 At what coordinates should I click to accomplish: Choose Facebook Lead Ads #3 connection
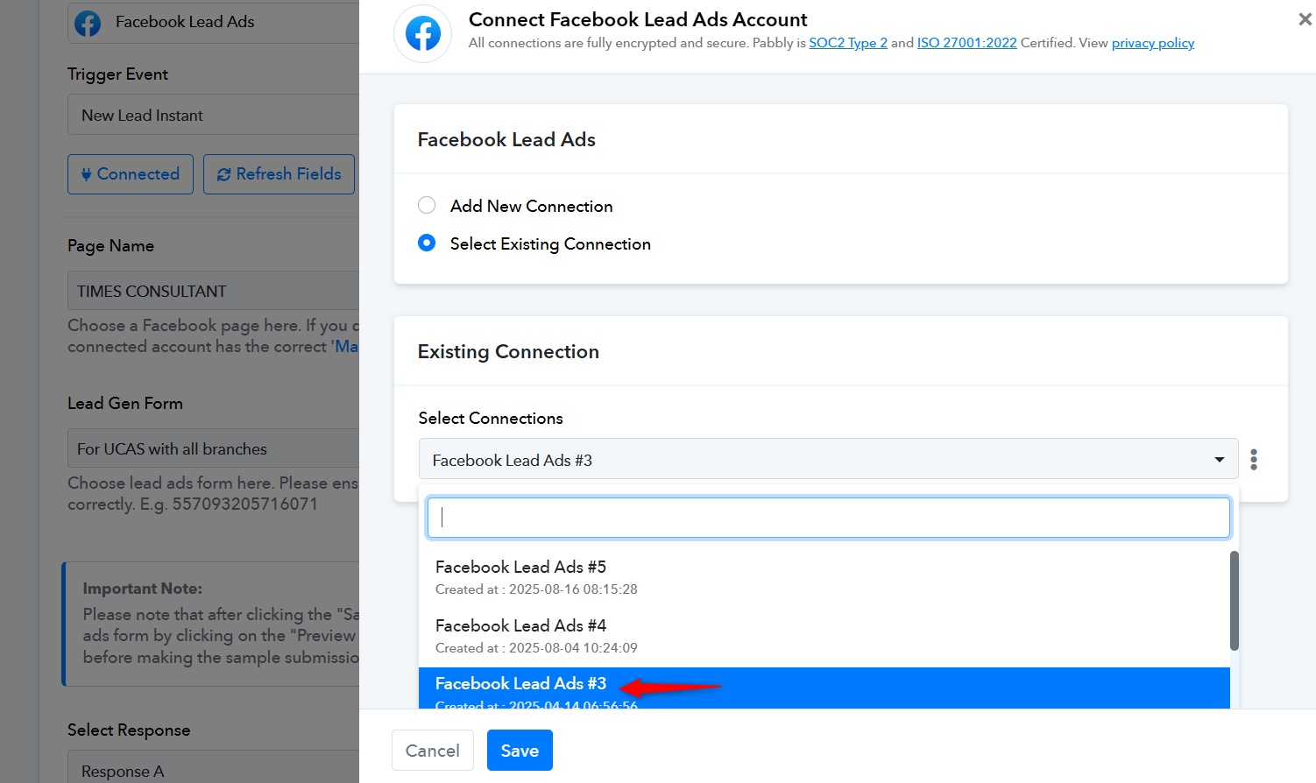click(824, 688)
